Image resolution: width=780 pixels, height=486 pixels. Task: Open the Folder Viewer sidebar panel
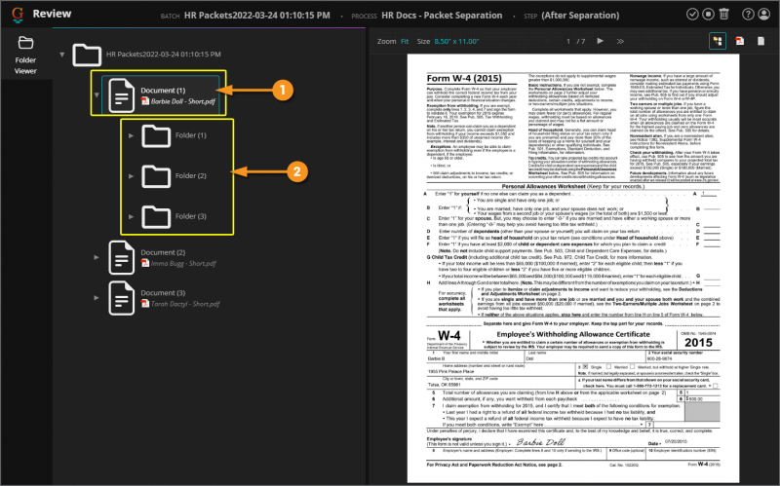(25, 56)
